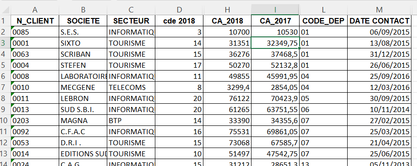The image size is (417, 166).
Task: Select client number cell 0085
Action: (x=35, y=32)
